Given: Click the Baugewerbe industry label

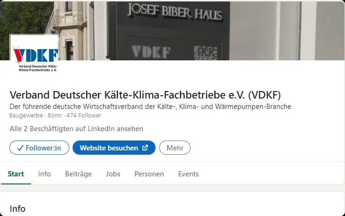Looking at the screenshot, I should pos(26,116).
